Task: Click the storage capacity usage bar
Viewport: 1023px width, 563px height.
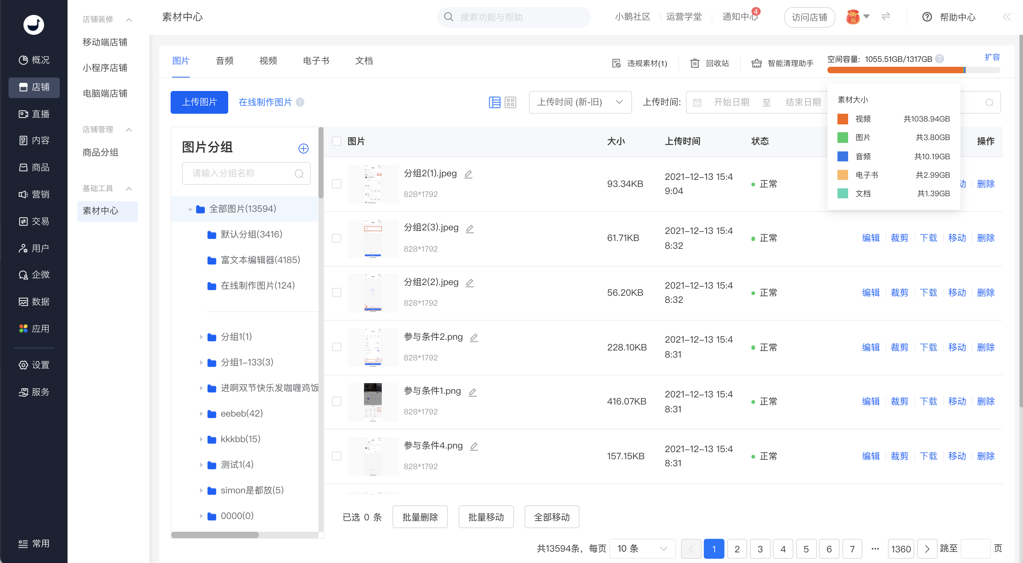Action: [x=914, y=70]
